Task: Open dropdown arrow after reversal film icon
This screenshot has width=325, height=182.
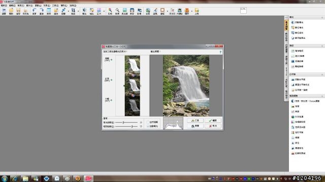Action: 104,11
